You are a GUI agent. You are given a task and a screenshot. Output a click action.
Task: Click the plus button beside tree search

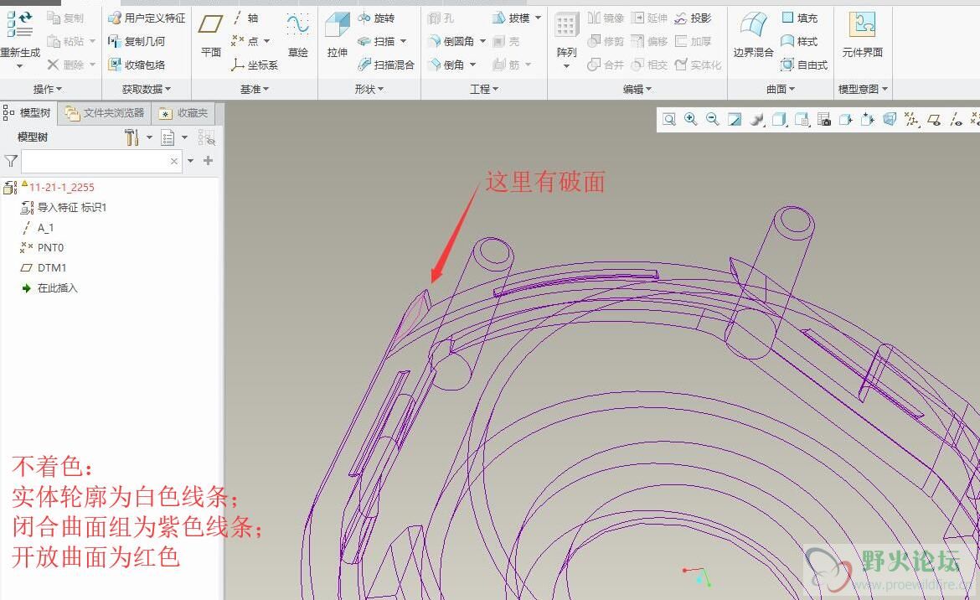[208, 161]
